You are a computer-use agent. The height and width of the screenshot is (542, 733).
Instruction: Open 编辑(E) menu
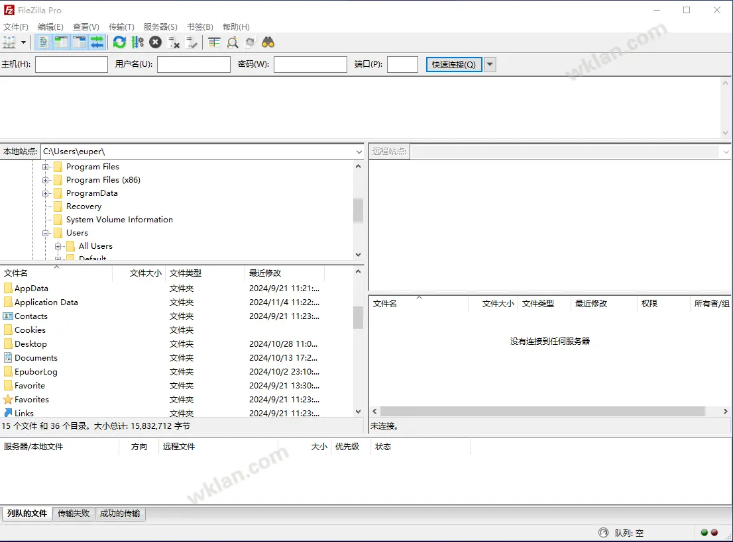(x=50, y=26)
